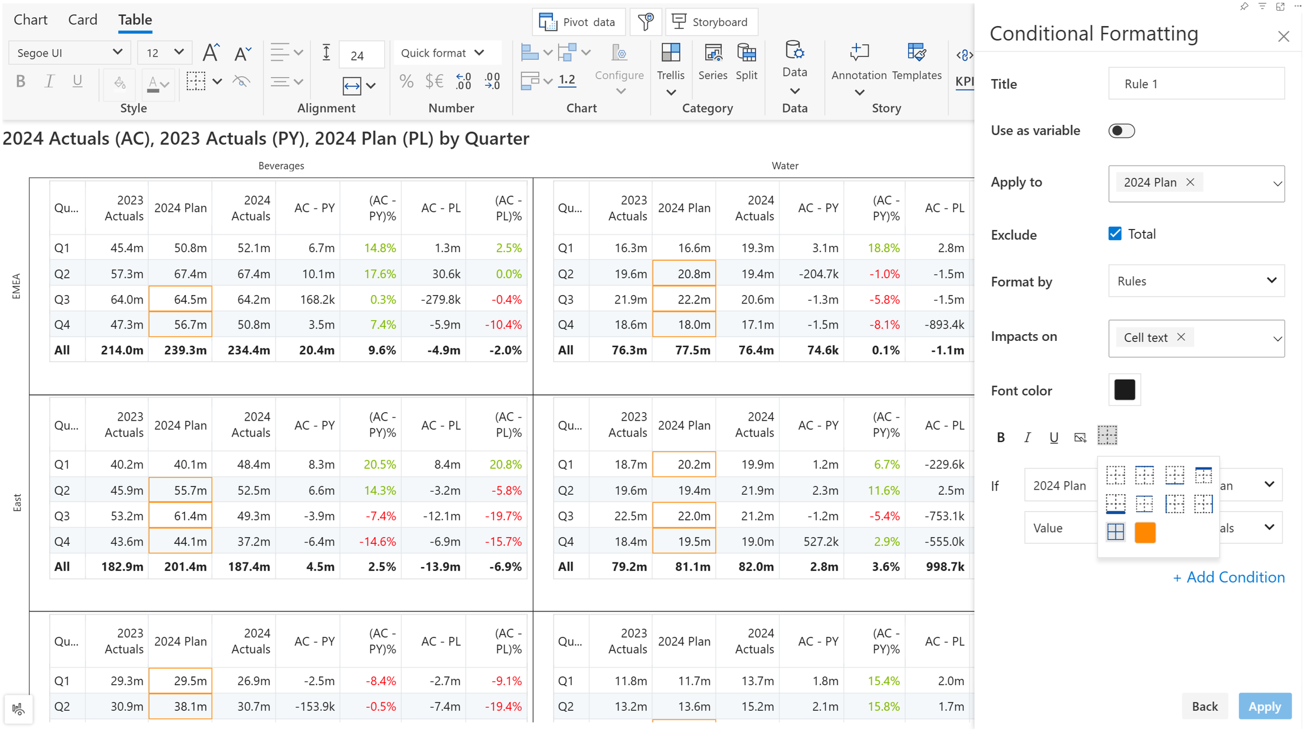Click the Apply button

[1264, 706]
